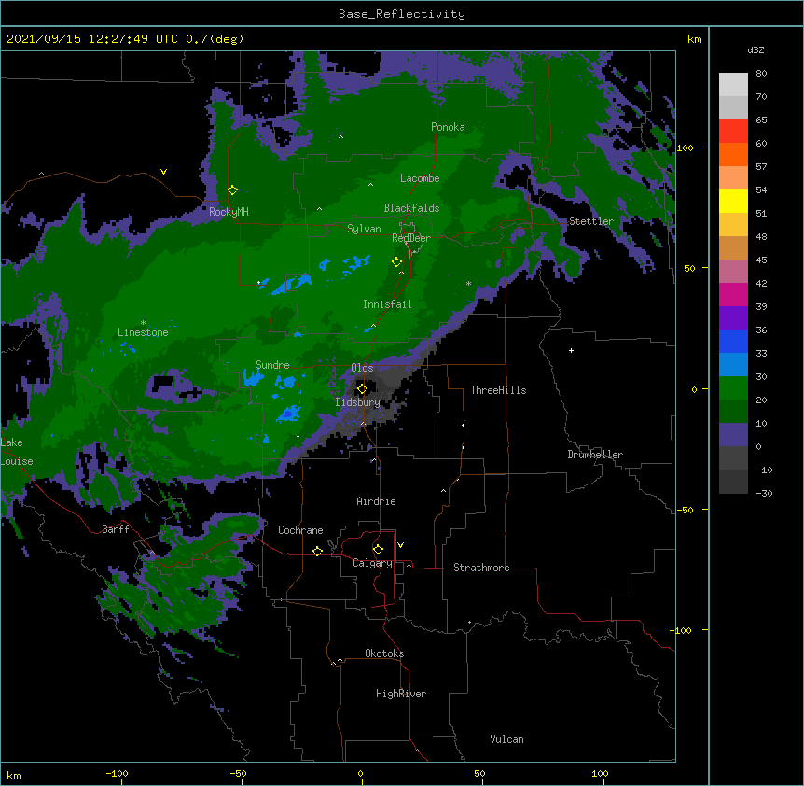This screenshot has height=786, width=804.
Task: Click the Olds label
Action: click(x=362, y=368)
